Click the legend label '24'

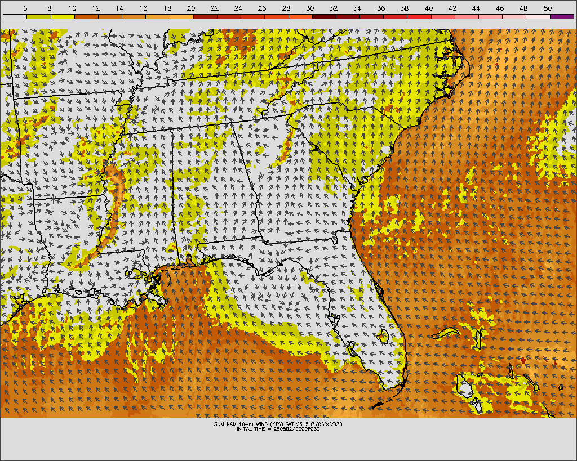pyautogui.click(x=238, y=8)
